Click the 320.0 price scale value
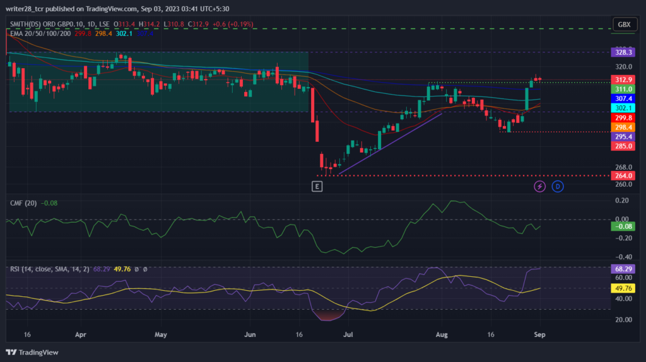The width and height of the screenshot is (646, 362). 624,67
